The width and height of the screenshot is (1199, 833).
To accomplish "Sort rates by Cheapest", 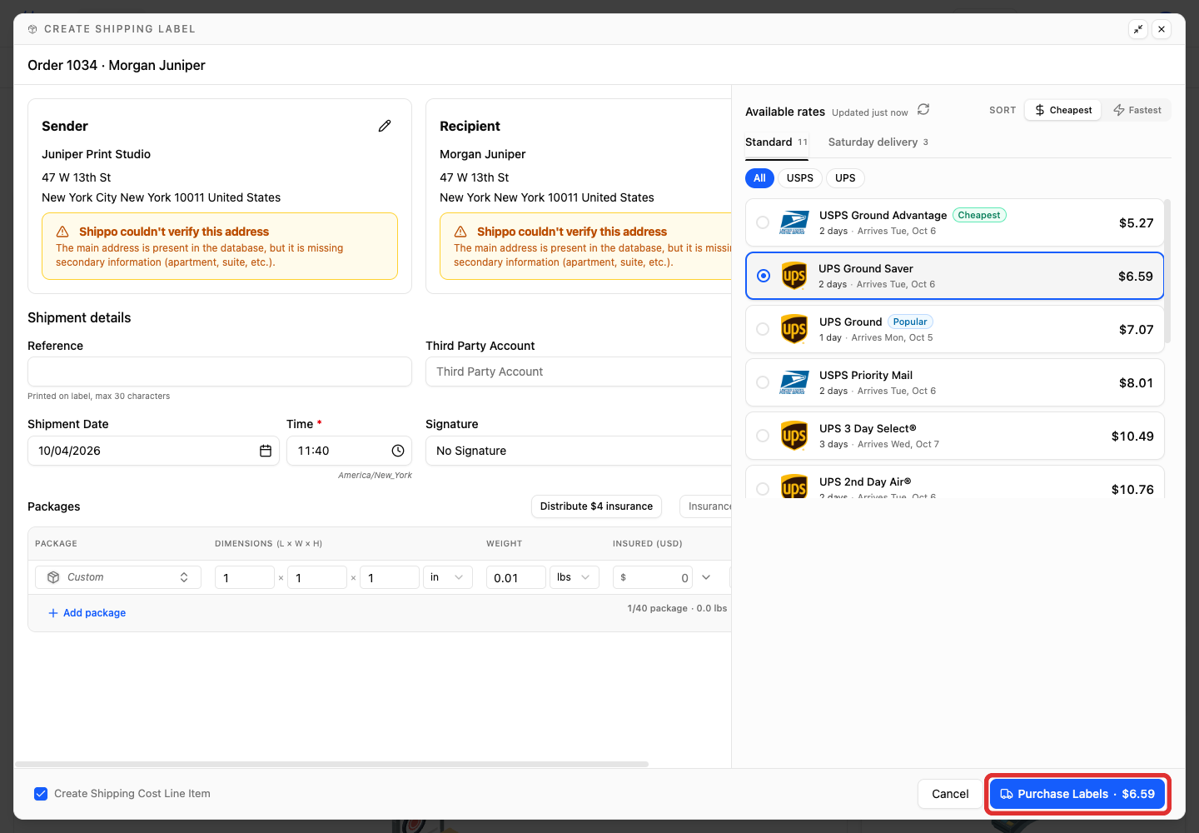I will 1063,110.
